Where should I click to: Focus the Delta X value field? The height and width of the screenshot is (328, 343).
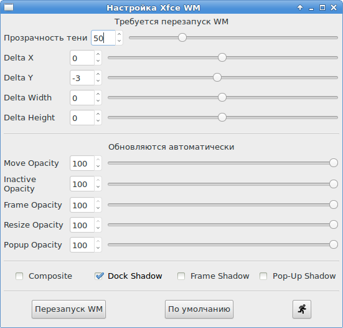click(82, 58)
